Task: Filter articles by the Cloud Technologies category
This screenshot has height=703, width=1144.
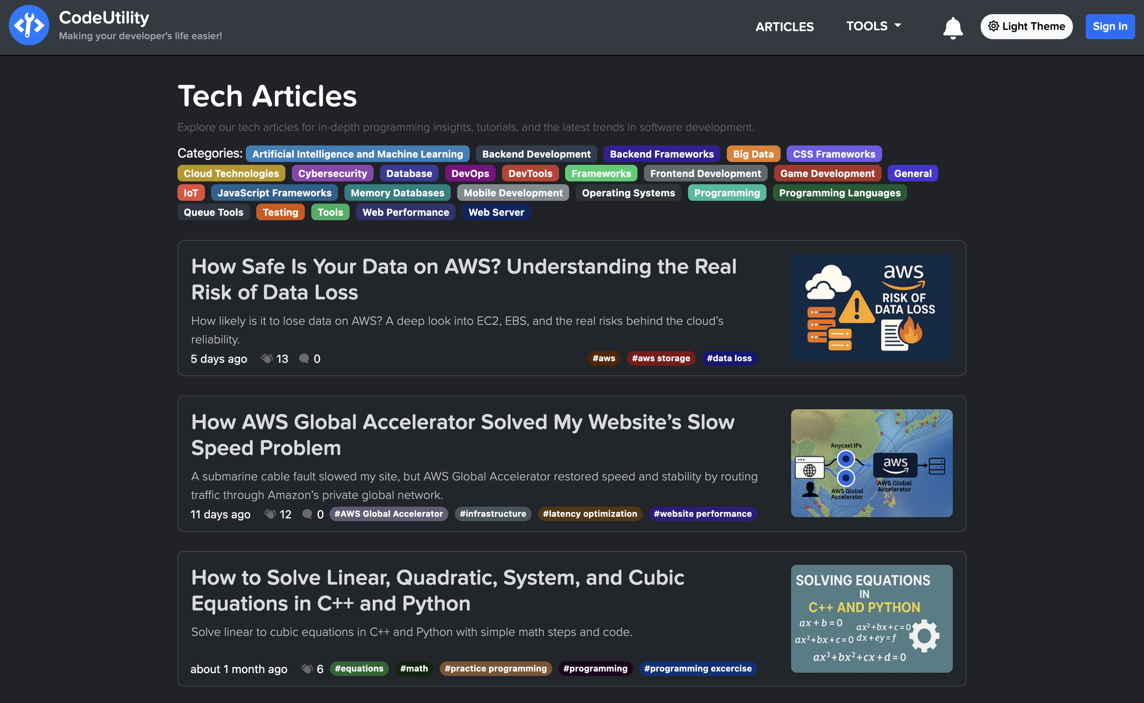Action: click(231, 173)
